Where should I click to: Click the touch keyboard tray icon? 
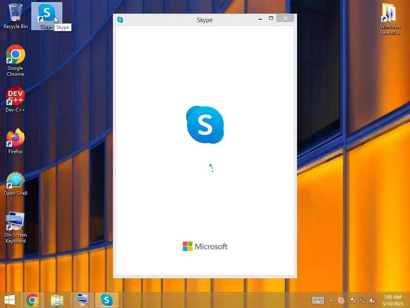point(318,300)
